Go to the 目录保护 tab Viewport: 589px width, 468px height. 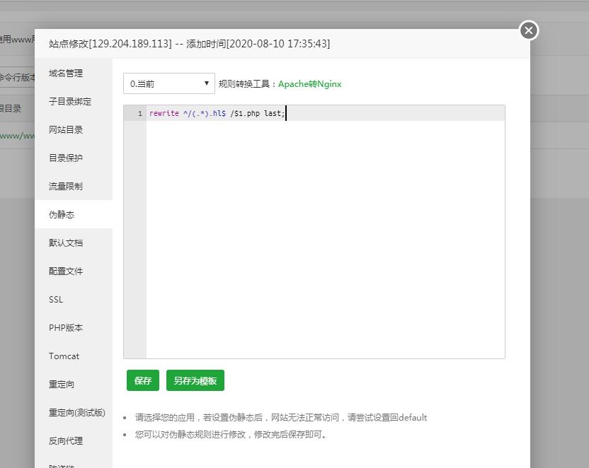pyautogui.click(x=66, y=158)
